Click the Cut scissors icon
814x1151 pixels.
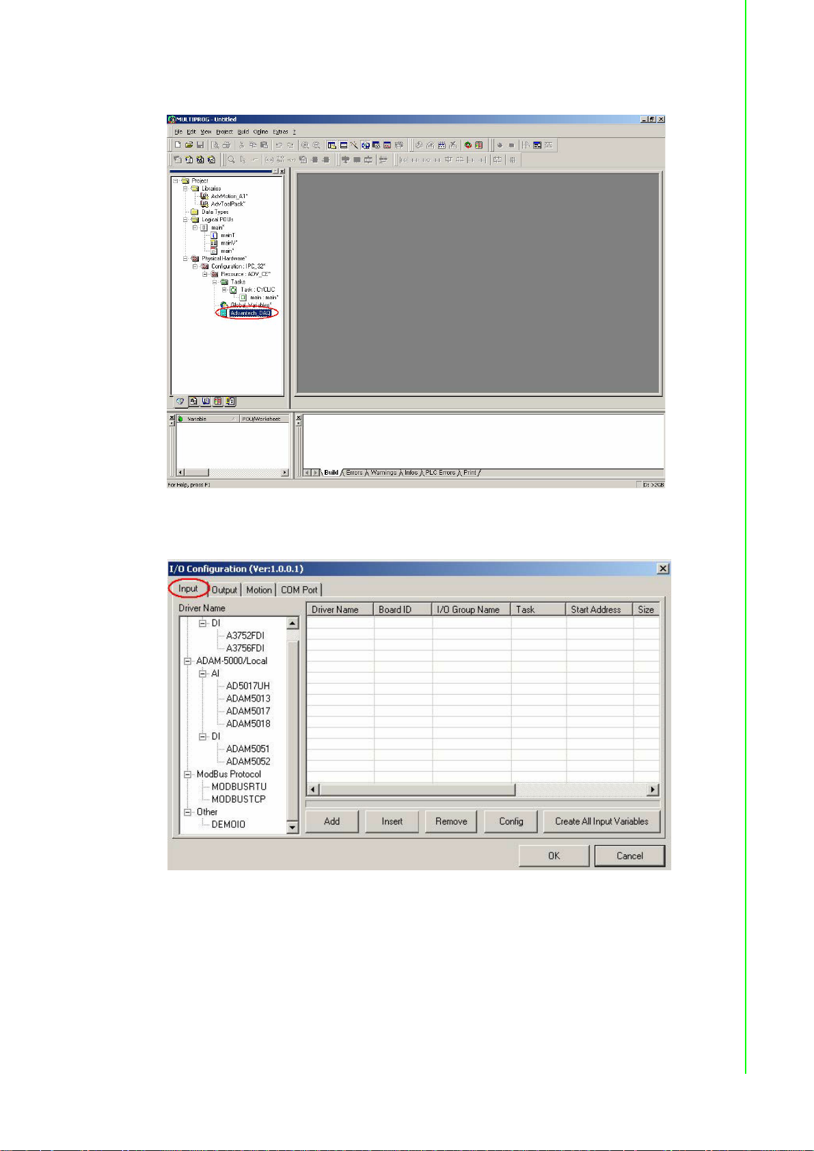pyautogui.click(x=241, y=145)
